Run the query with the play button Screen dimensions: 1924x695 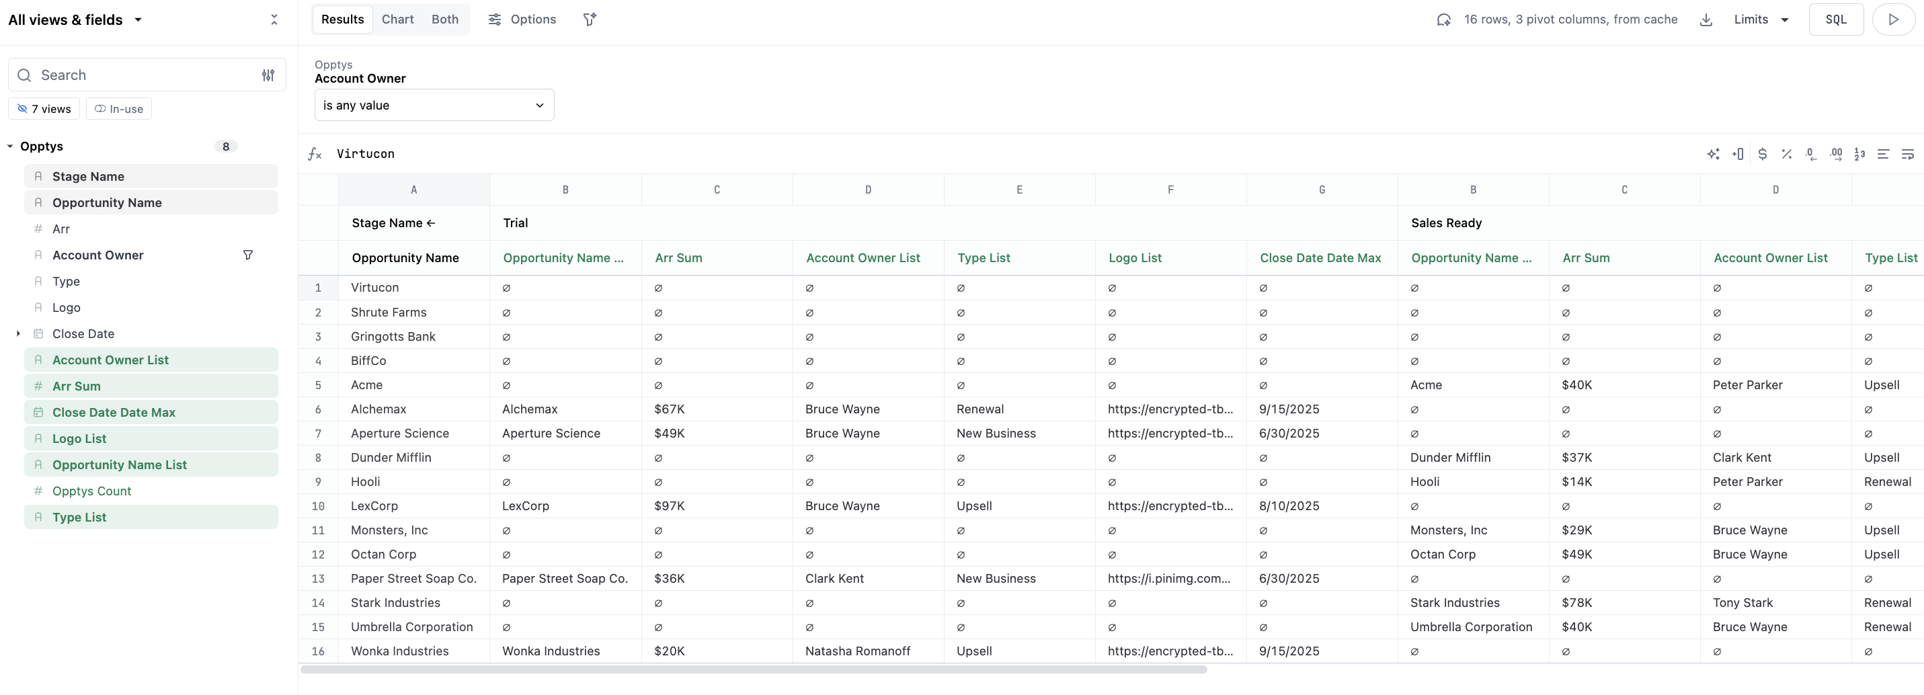(1892, 20)
